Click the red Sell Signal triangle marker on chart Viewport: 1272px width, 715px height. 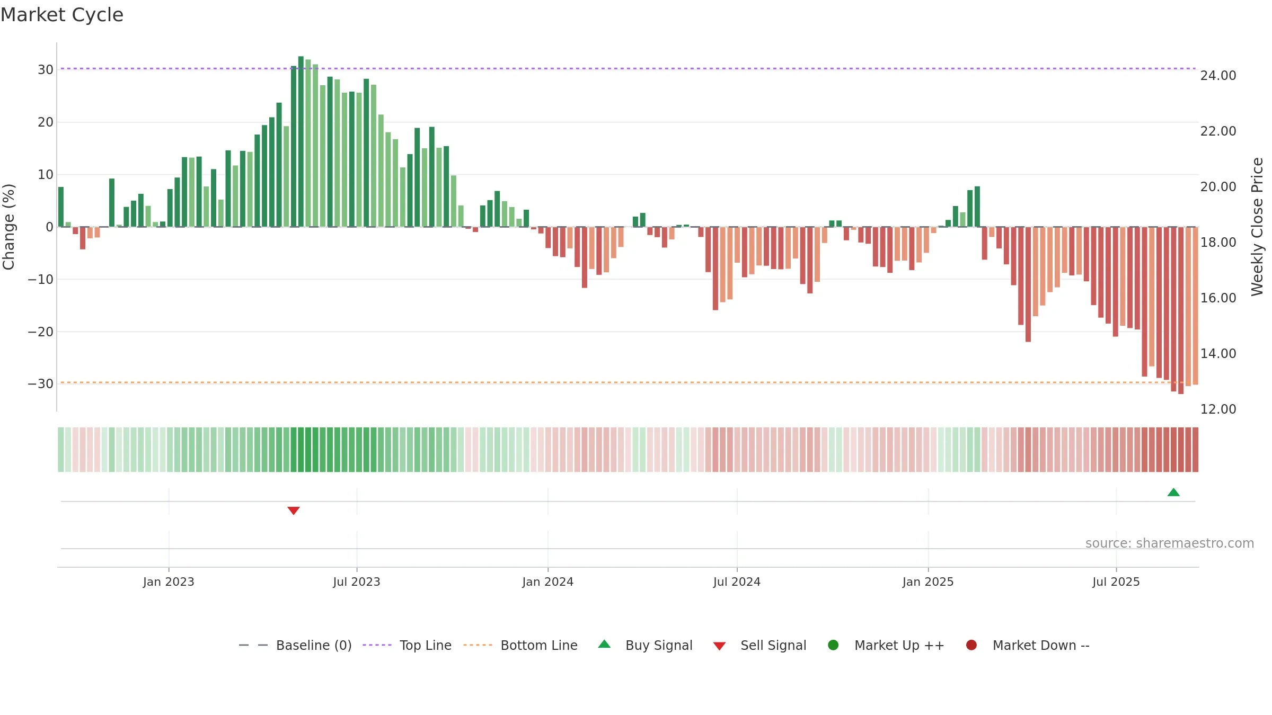coord(294,511)
